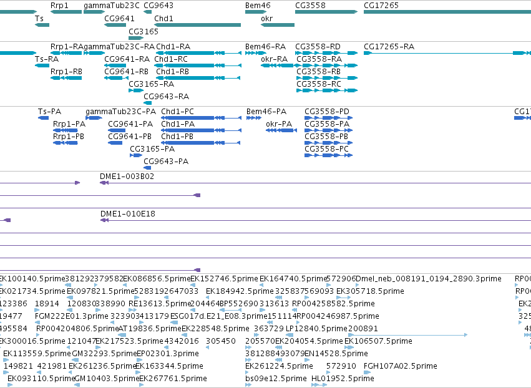
Task: Select the Ts-RA transcript label
Action: pyautogui.click(x=47, y=59)
